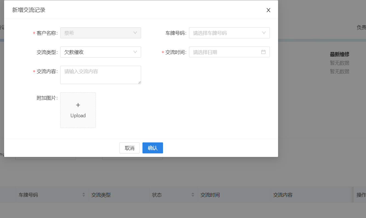Close the 新增交流记录 dialog with X
The width and height of the screenshot is (366, 218).
[x=268, y=10]
